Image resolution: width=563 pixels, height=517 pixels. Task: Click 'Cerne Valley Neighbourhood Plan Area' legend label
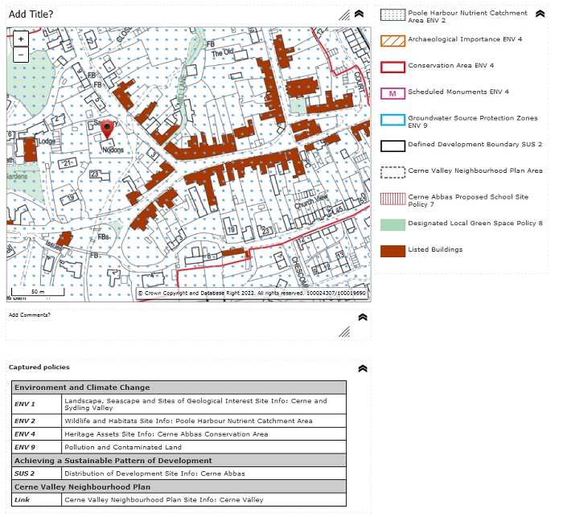coord(475,170)
